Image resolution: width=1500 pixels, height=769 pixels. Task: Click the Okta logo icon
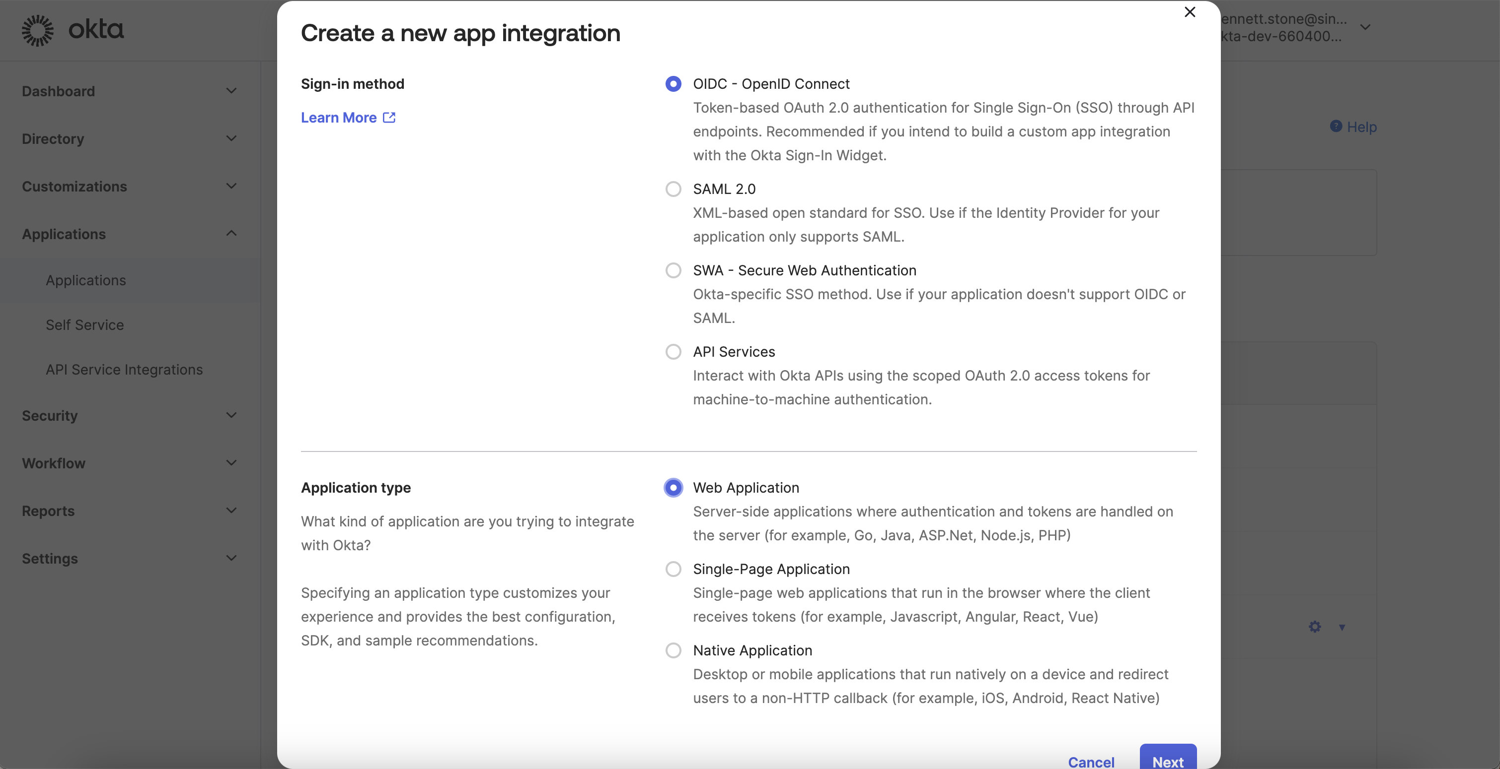click(x=37, y=30)
